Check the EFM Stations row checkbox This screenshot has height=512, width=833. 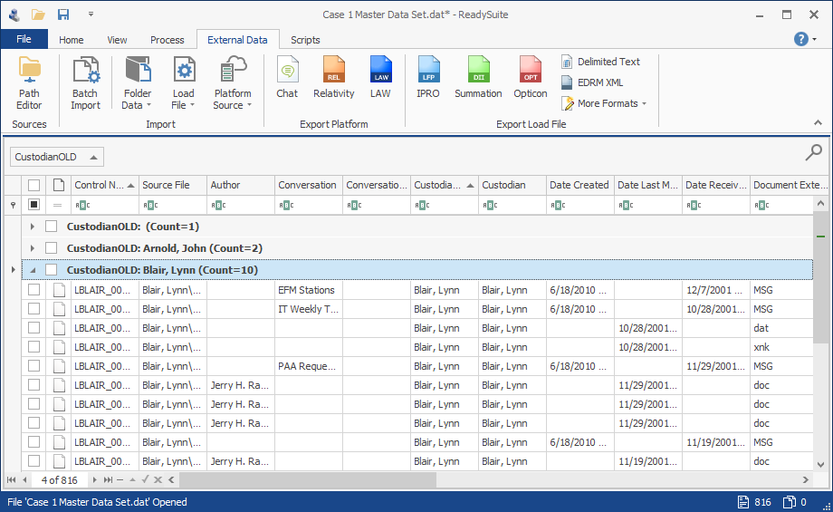[34, 290]
